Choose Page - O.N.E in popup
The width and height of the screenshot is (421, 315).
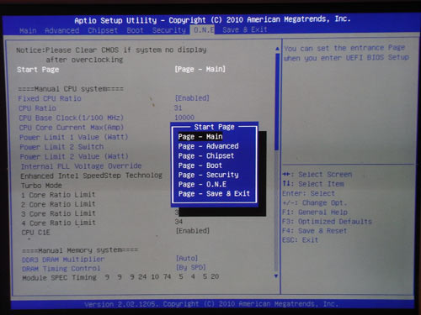pyautogui.click(x=202, y=184)
